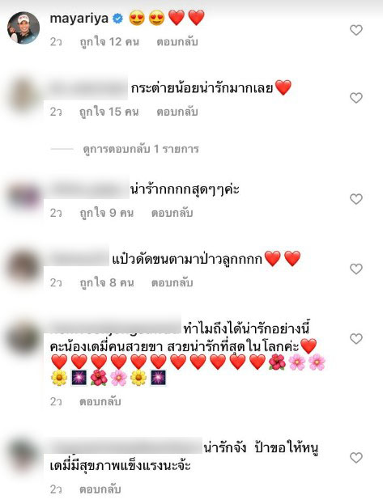This screenshot has width=383, height=504.
Task: Open the mayariya username link
Action: tap(79, 19)
